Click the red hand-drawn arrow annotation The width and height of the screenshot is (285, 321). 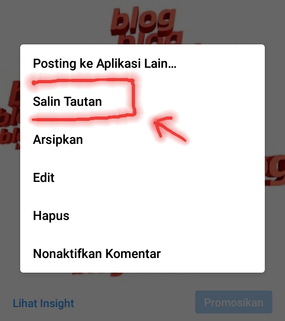[x=170, y=129]
